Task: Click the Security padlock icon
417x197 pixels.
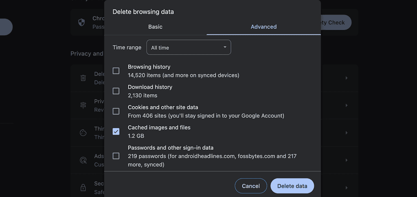Action: pos(83,188)
